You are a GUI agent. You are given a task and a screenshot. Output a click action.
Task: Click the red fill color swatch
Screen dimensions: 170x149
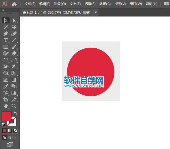[x=6, y=116]
